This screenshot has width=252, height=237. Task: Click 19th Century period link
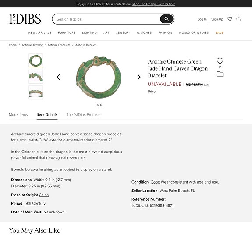coord(35,203)
